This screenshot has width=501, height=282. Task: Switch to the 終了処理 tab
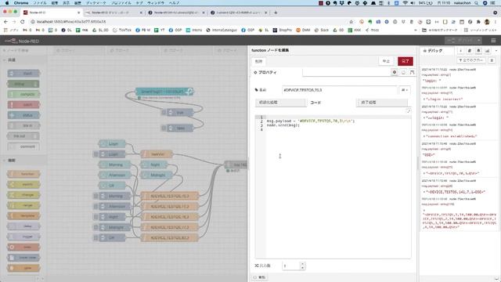(x=381, y=103)
